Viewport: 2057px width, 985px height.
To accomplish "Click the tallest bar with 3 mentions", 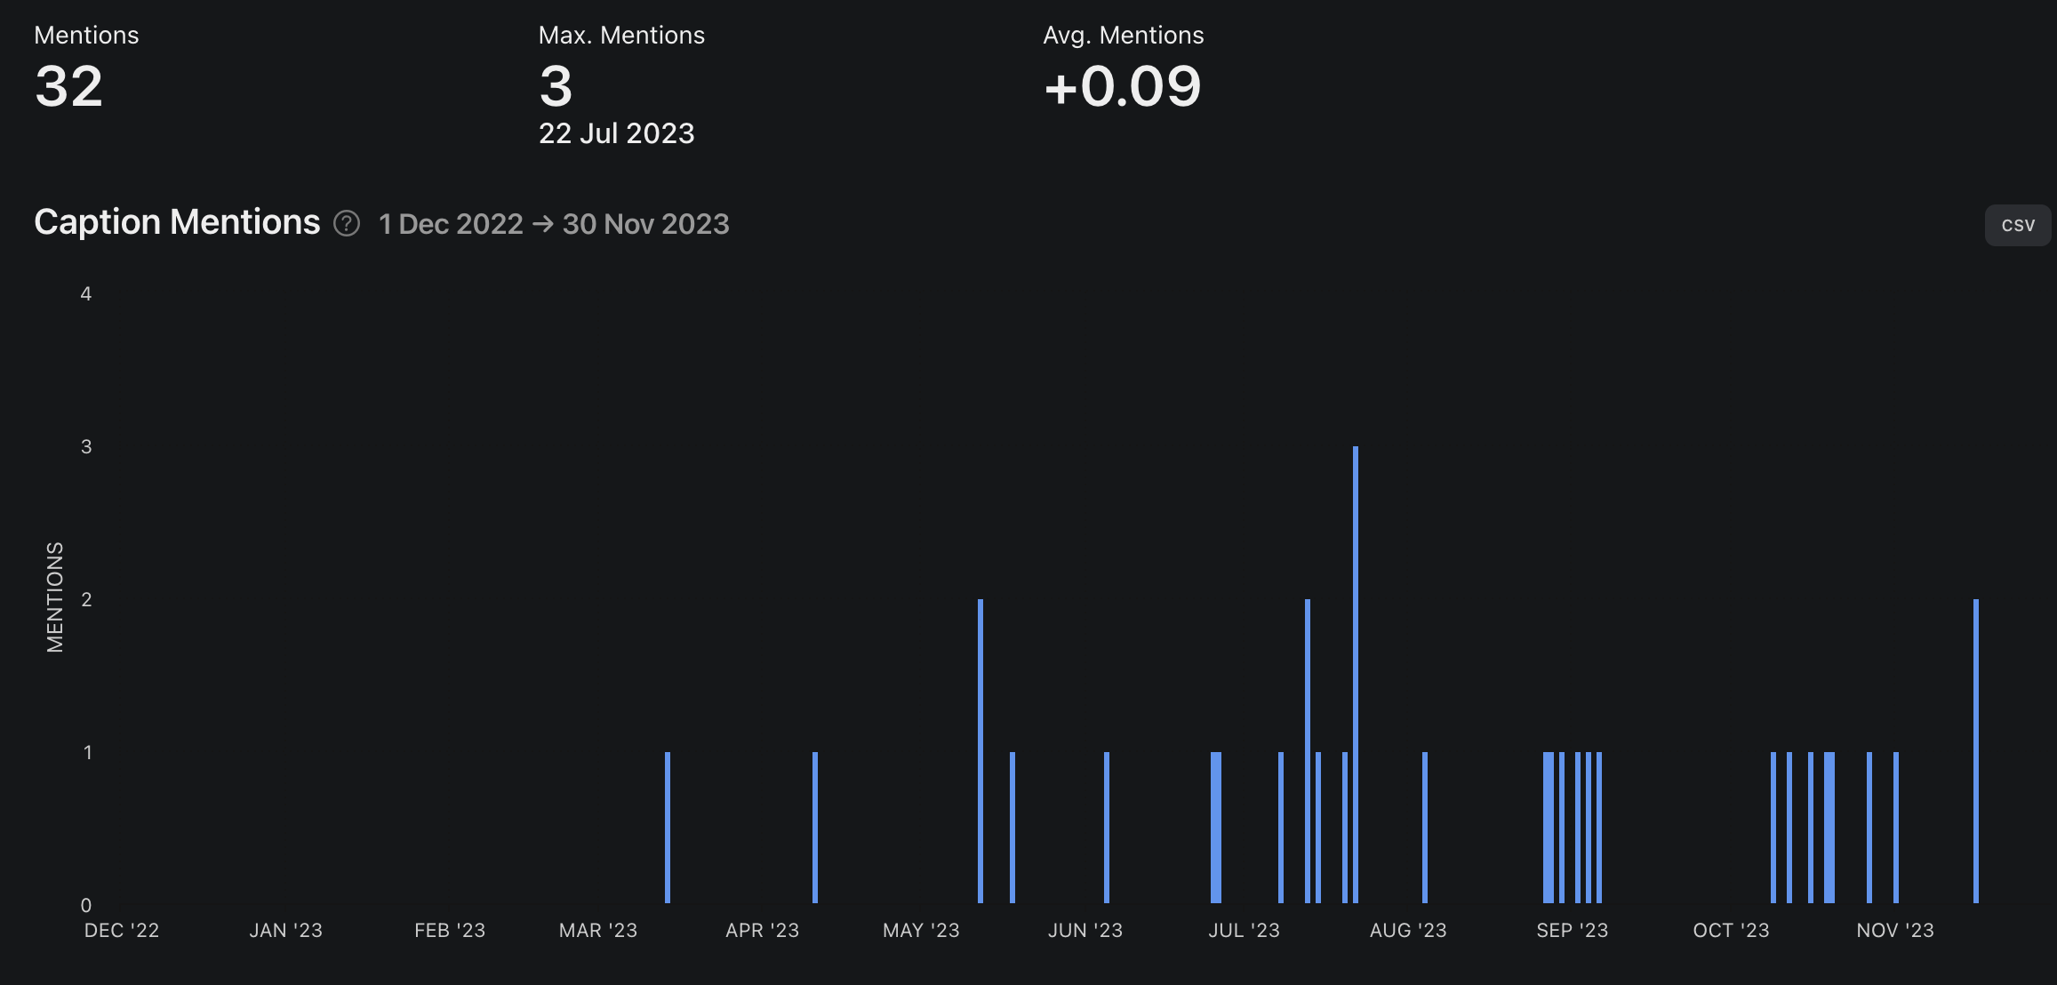I will [1355, 676].
